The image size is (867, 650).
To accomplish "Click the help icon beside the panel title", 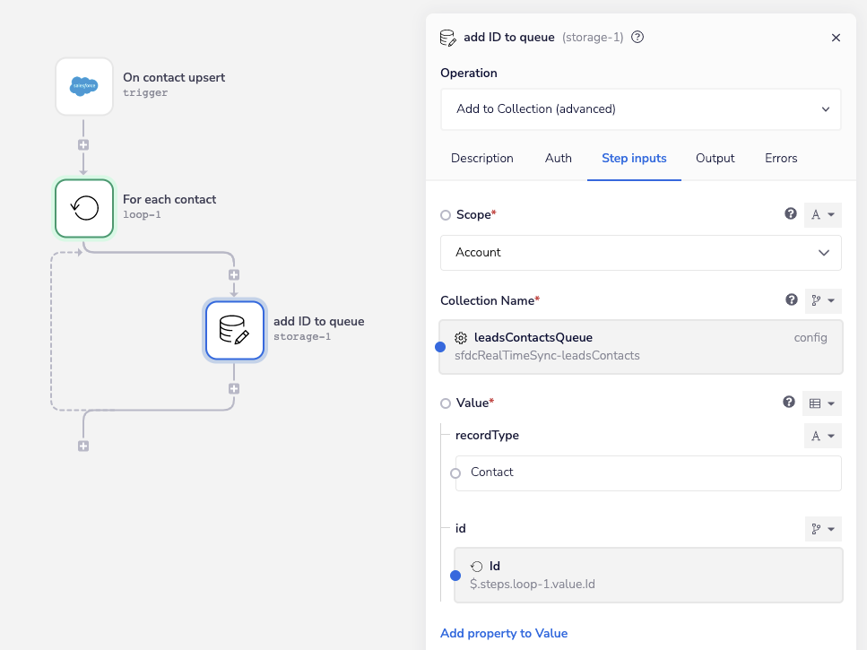I will [x=637, y=38].
